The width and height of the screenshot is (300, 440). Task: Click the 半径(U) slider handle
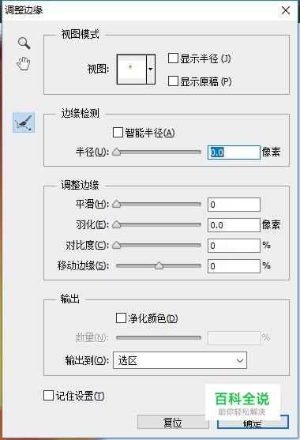(116, 152)
